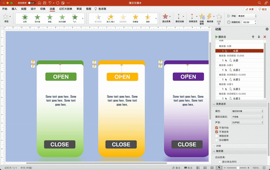Viewport: 270px width, 170px height.
Task: Open the 退出效果 exit effects gallery
Action: tap(166, 18)
